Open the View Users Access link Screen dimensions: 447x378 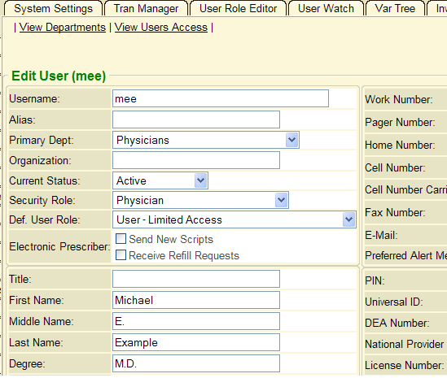161,28
